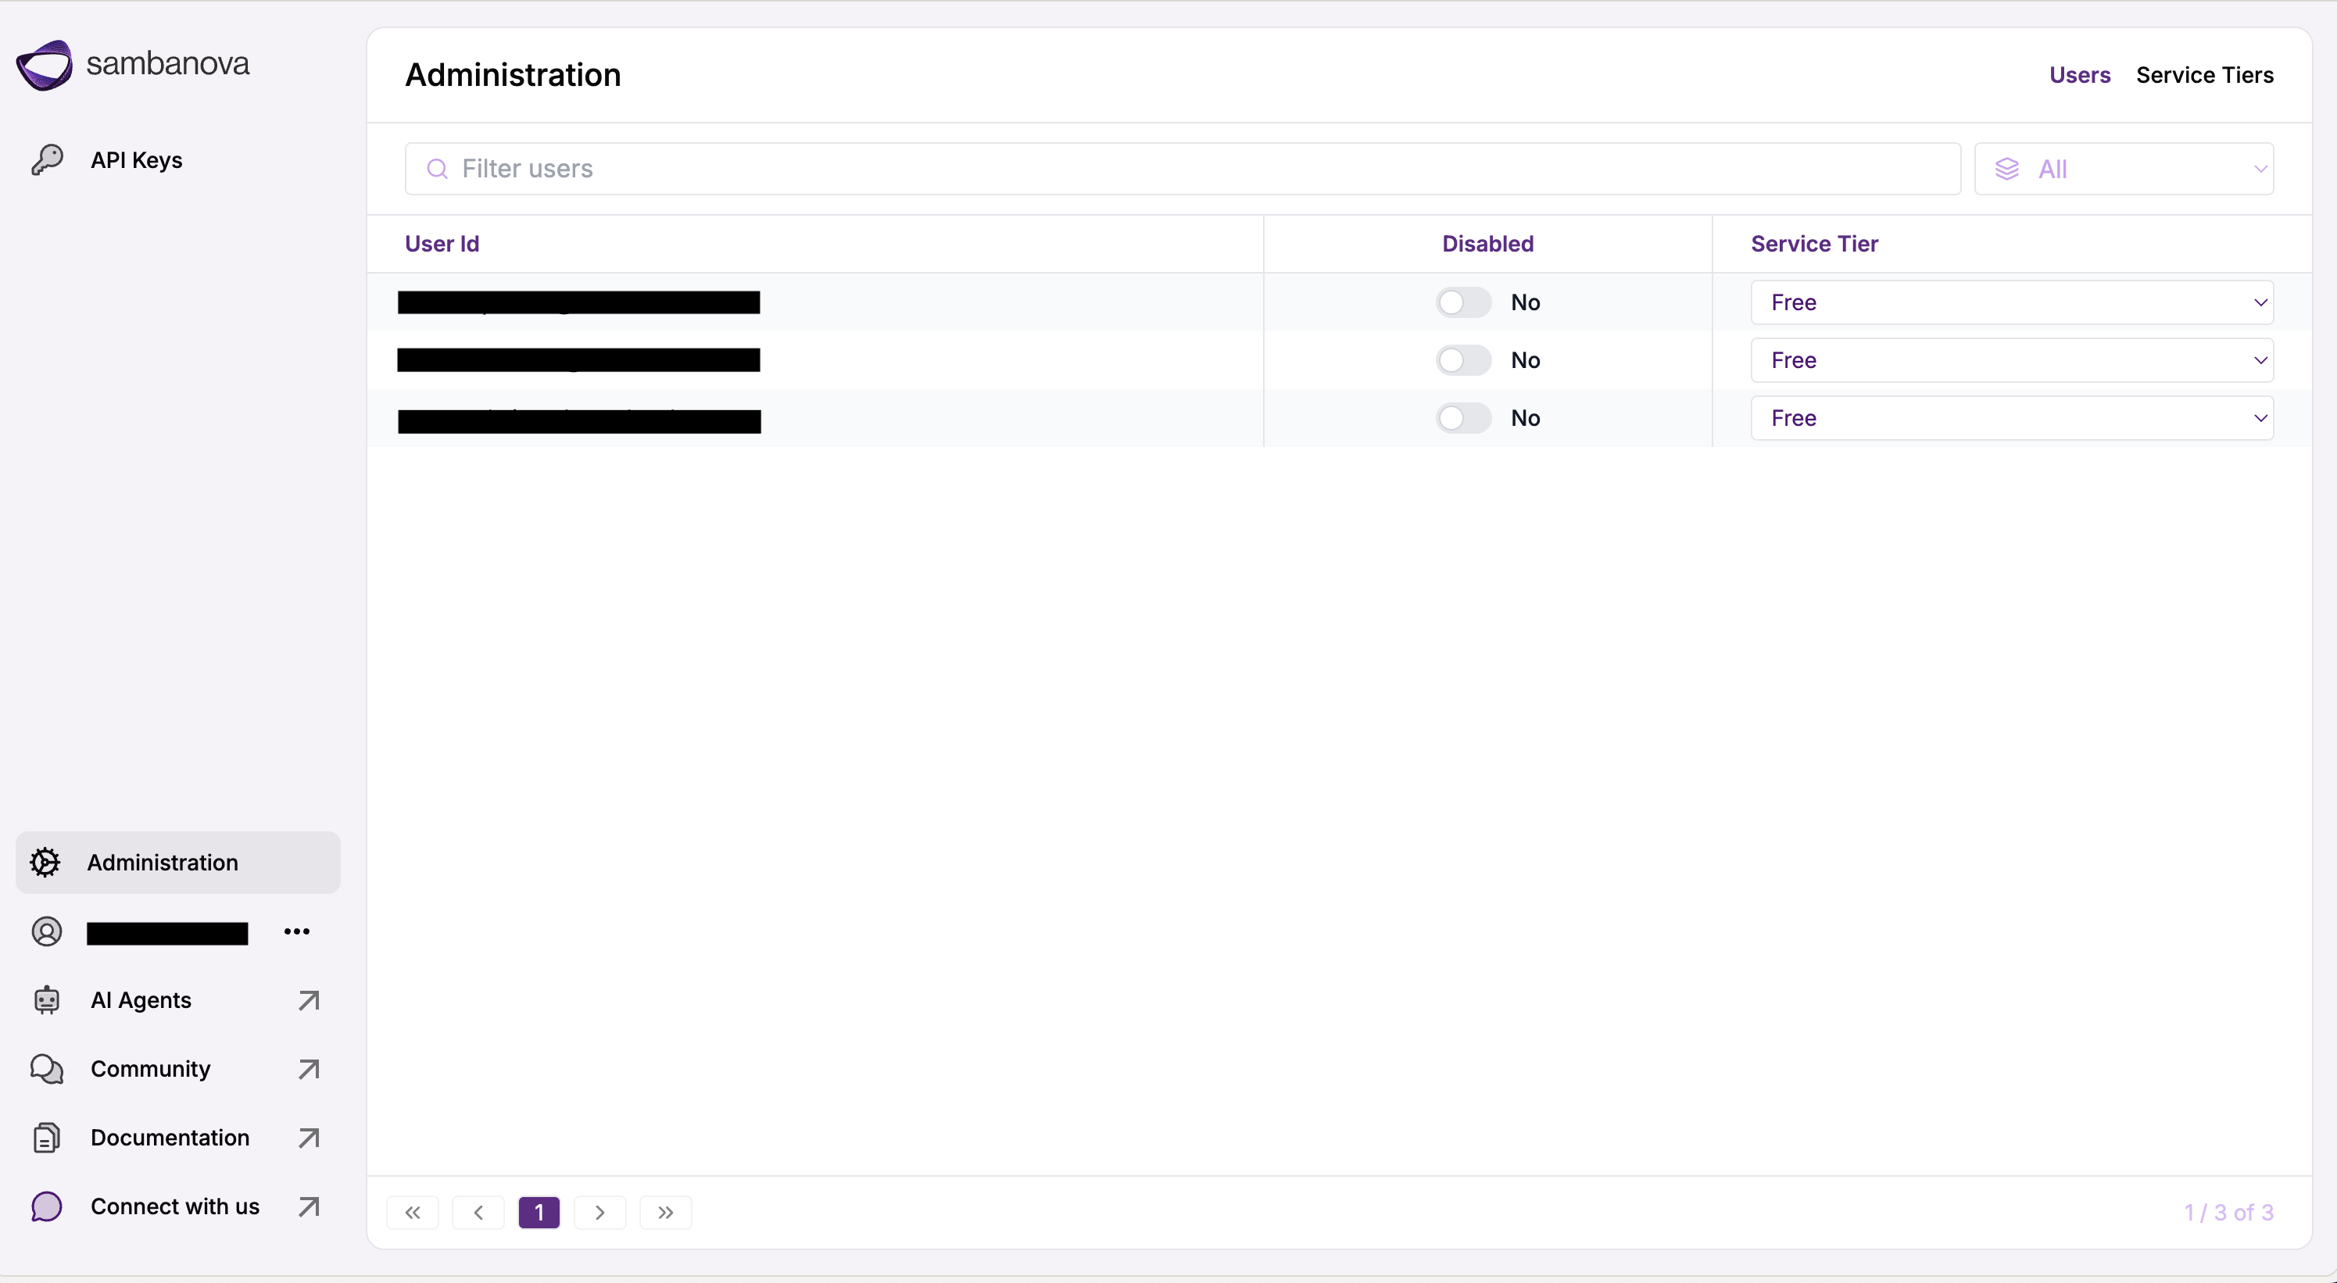Select the Users tab

coord(2079,74)
